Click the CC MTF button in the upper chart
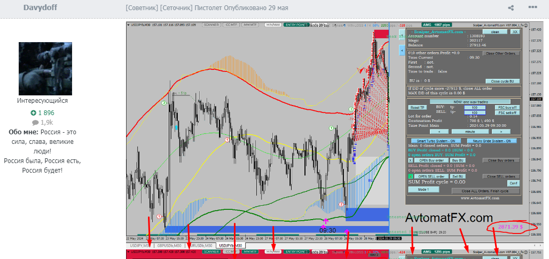This screenshot has width=549, height=259. pos(232,25)
